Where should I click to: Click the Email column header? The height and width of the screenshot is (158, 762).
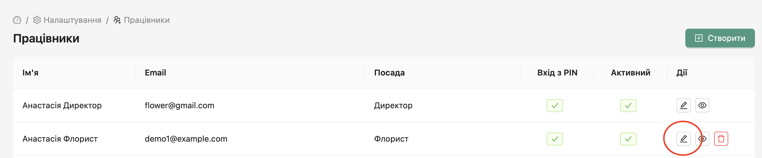155,73
